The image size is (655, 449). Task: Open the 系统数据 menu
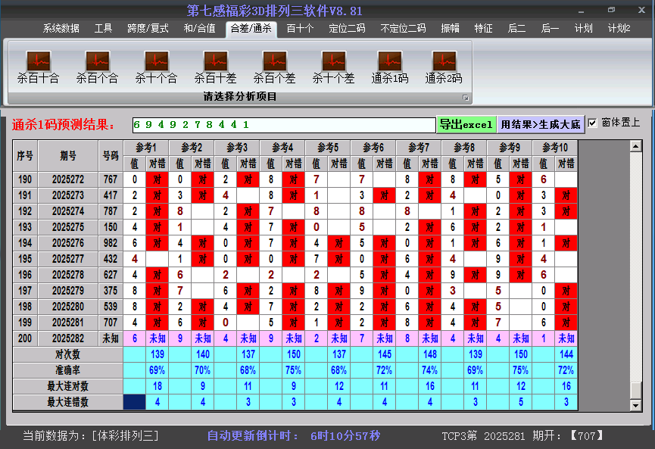tap(61, 29)
